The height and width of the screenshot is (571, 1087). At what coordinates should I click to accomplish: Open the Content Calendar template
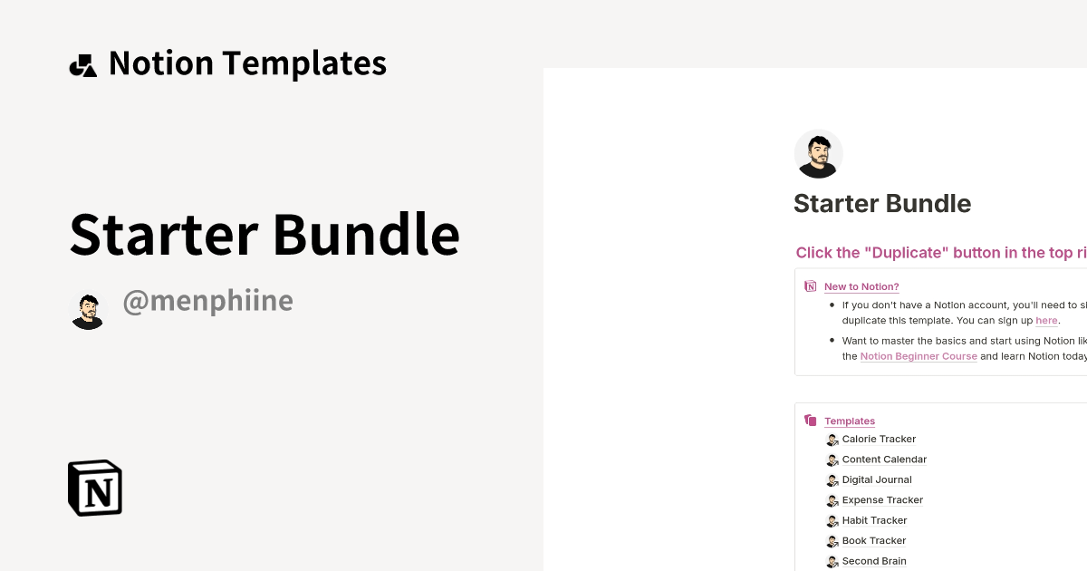coord(884,460)
